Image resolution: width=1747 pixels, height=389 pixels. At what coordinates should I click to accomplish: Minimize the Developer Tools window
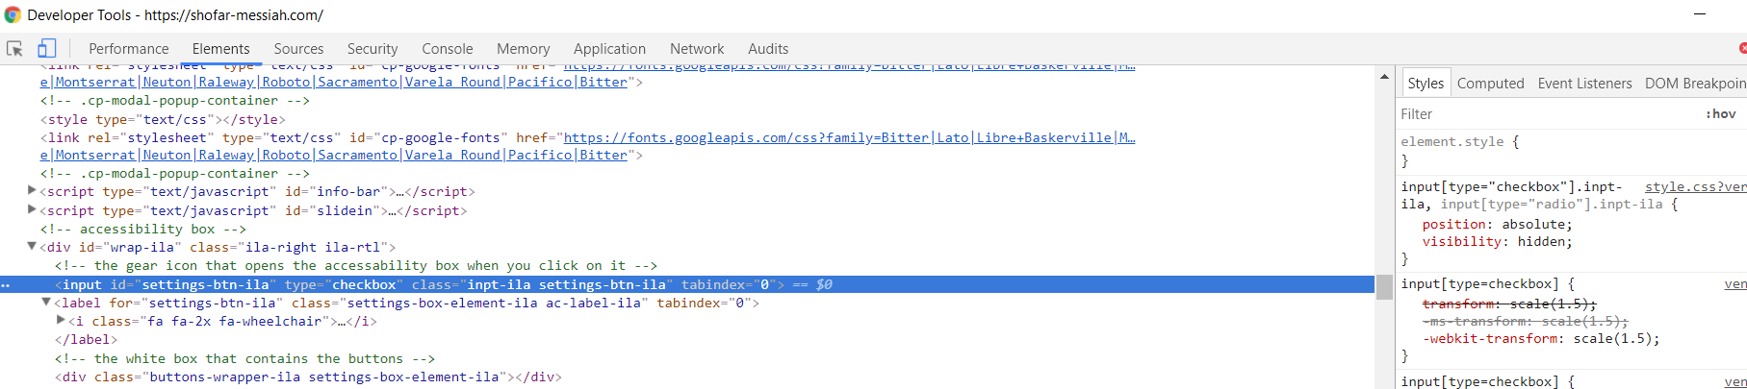pos(1700,14)
